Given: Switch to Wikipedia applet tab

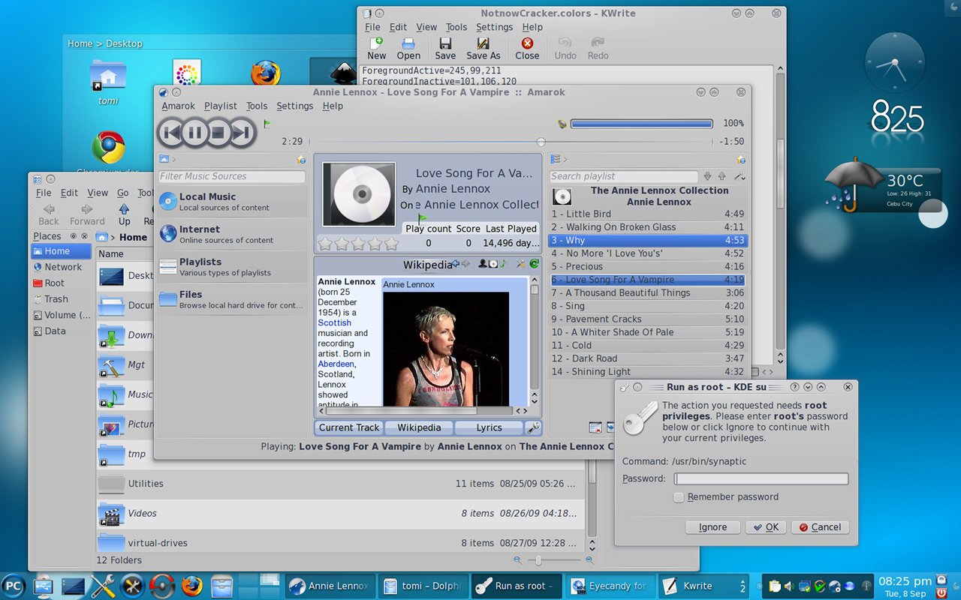Looking at the screenshot, I should (419, 427).
